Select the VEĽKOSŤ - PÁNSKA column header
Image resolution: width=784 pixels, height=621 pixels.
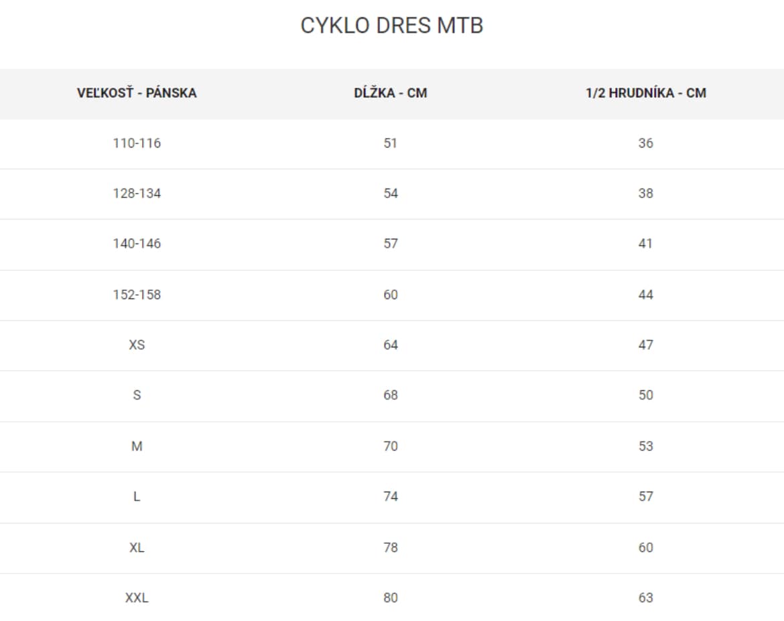(x=137, y=93)
